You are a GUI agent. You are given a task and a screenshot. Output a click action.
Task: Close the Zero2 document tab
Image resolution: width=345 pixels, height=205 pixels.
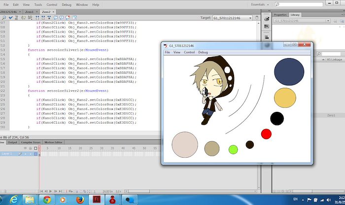pyautogui.click(x=53, y=12)
